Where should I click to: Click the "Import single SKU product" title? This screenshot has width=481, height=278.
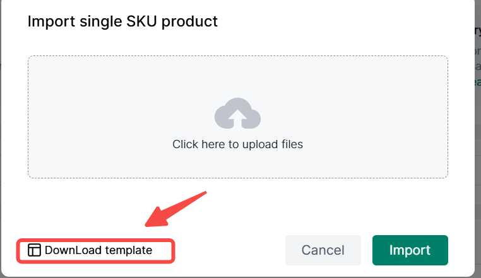pos(122,21)
